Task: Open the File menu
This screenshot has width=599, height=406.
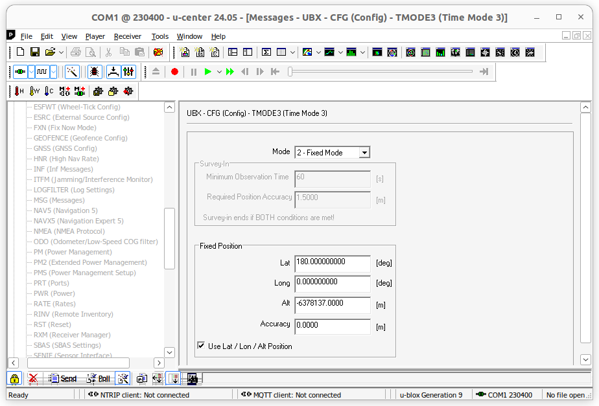Action: (27, 36)
